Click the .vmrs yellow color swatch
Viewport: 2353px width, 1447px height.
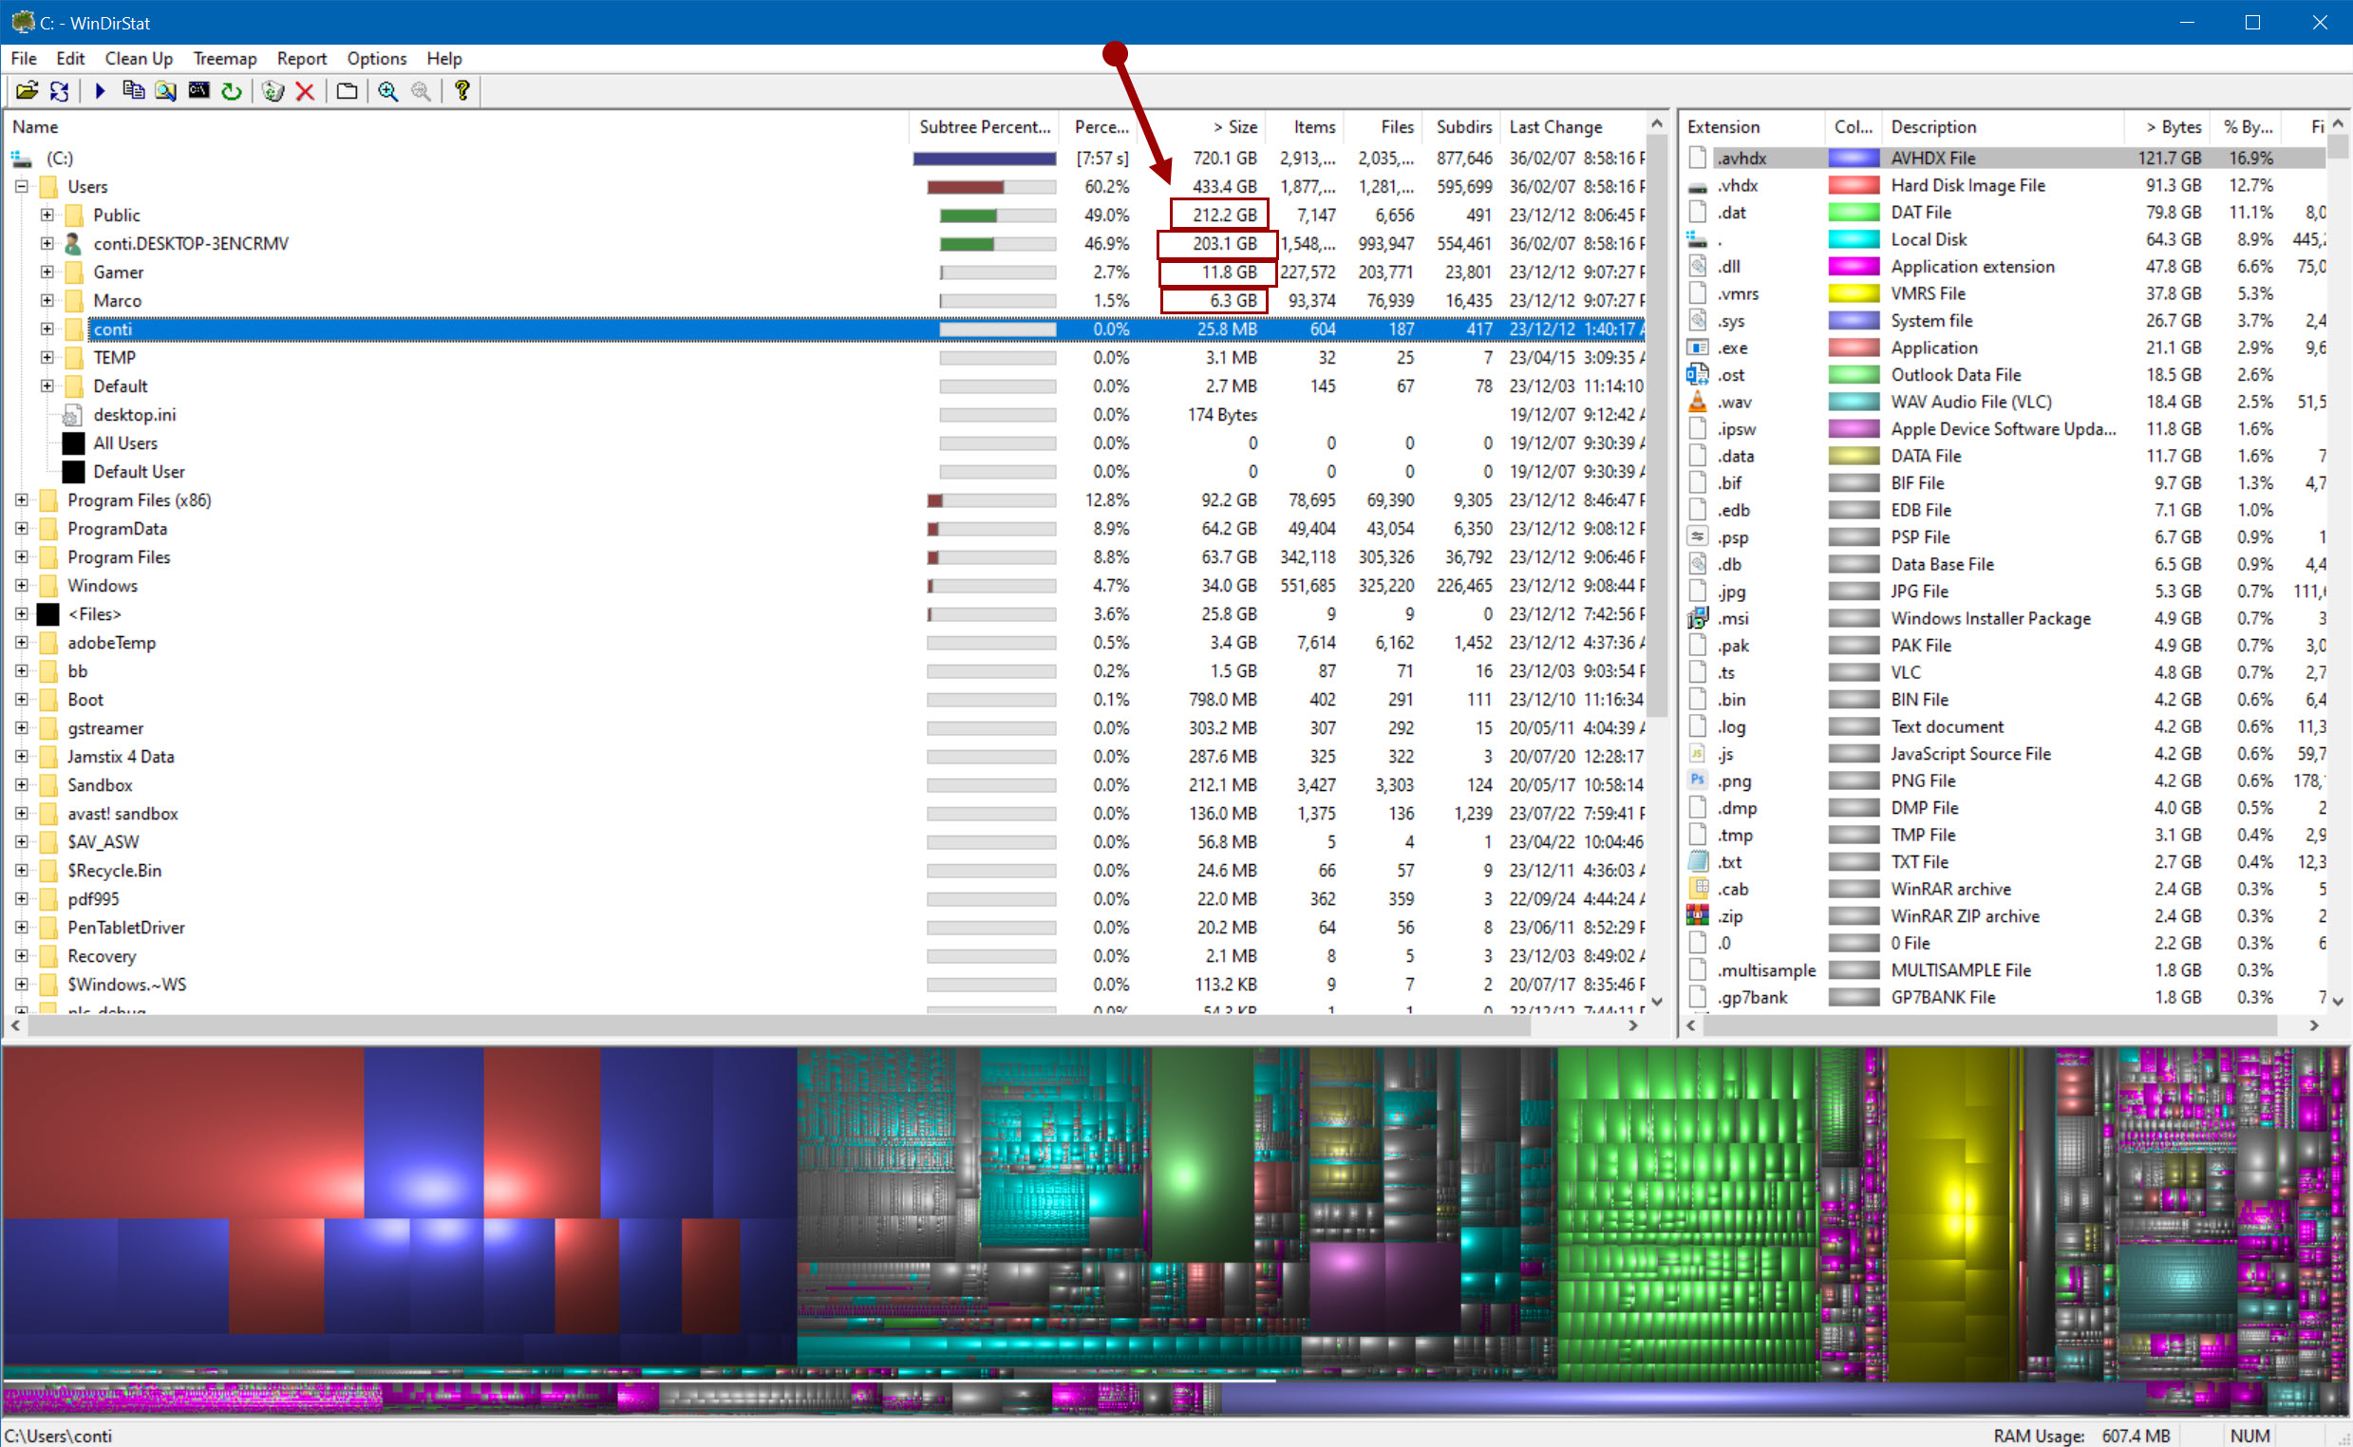click(x=1854, y=293)
